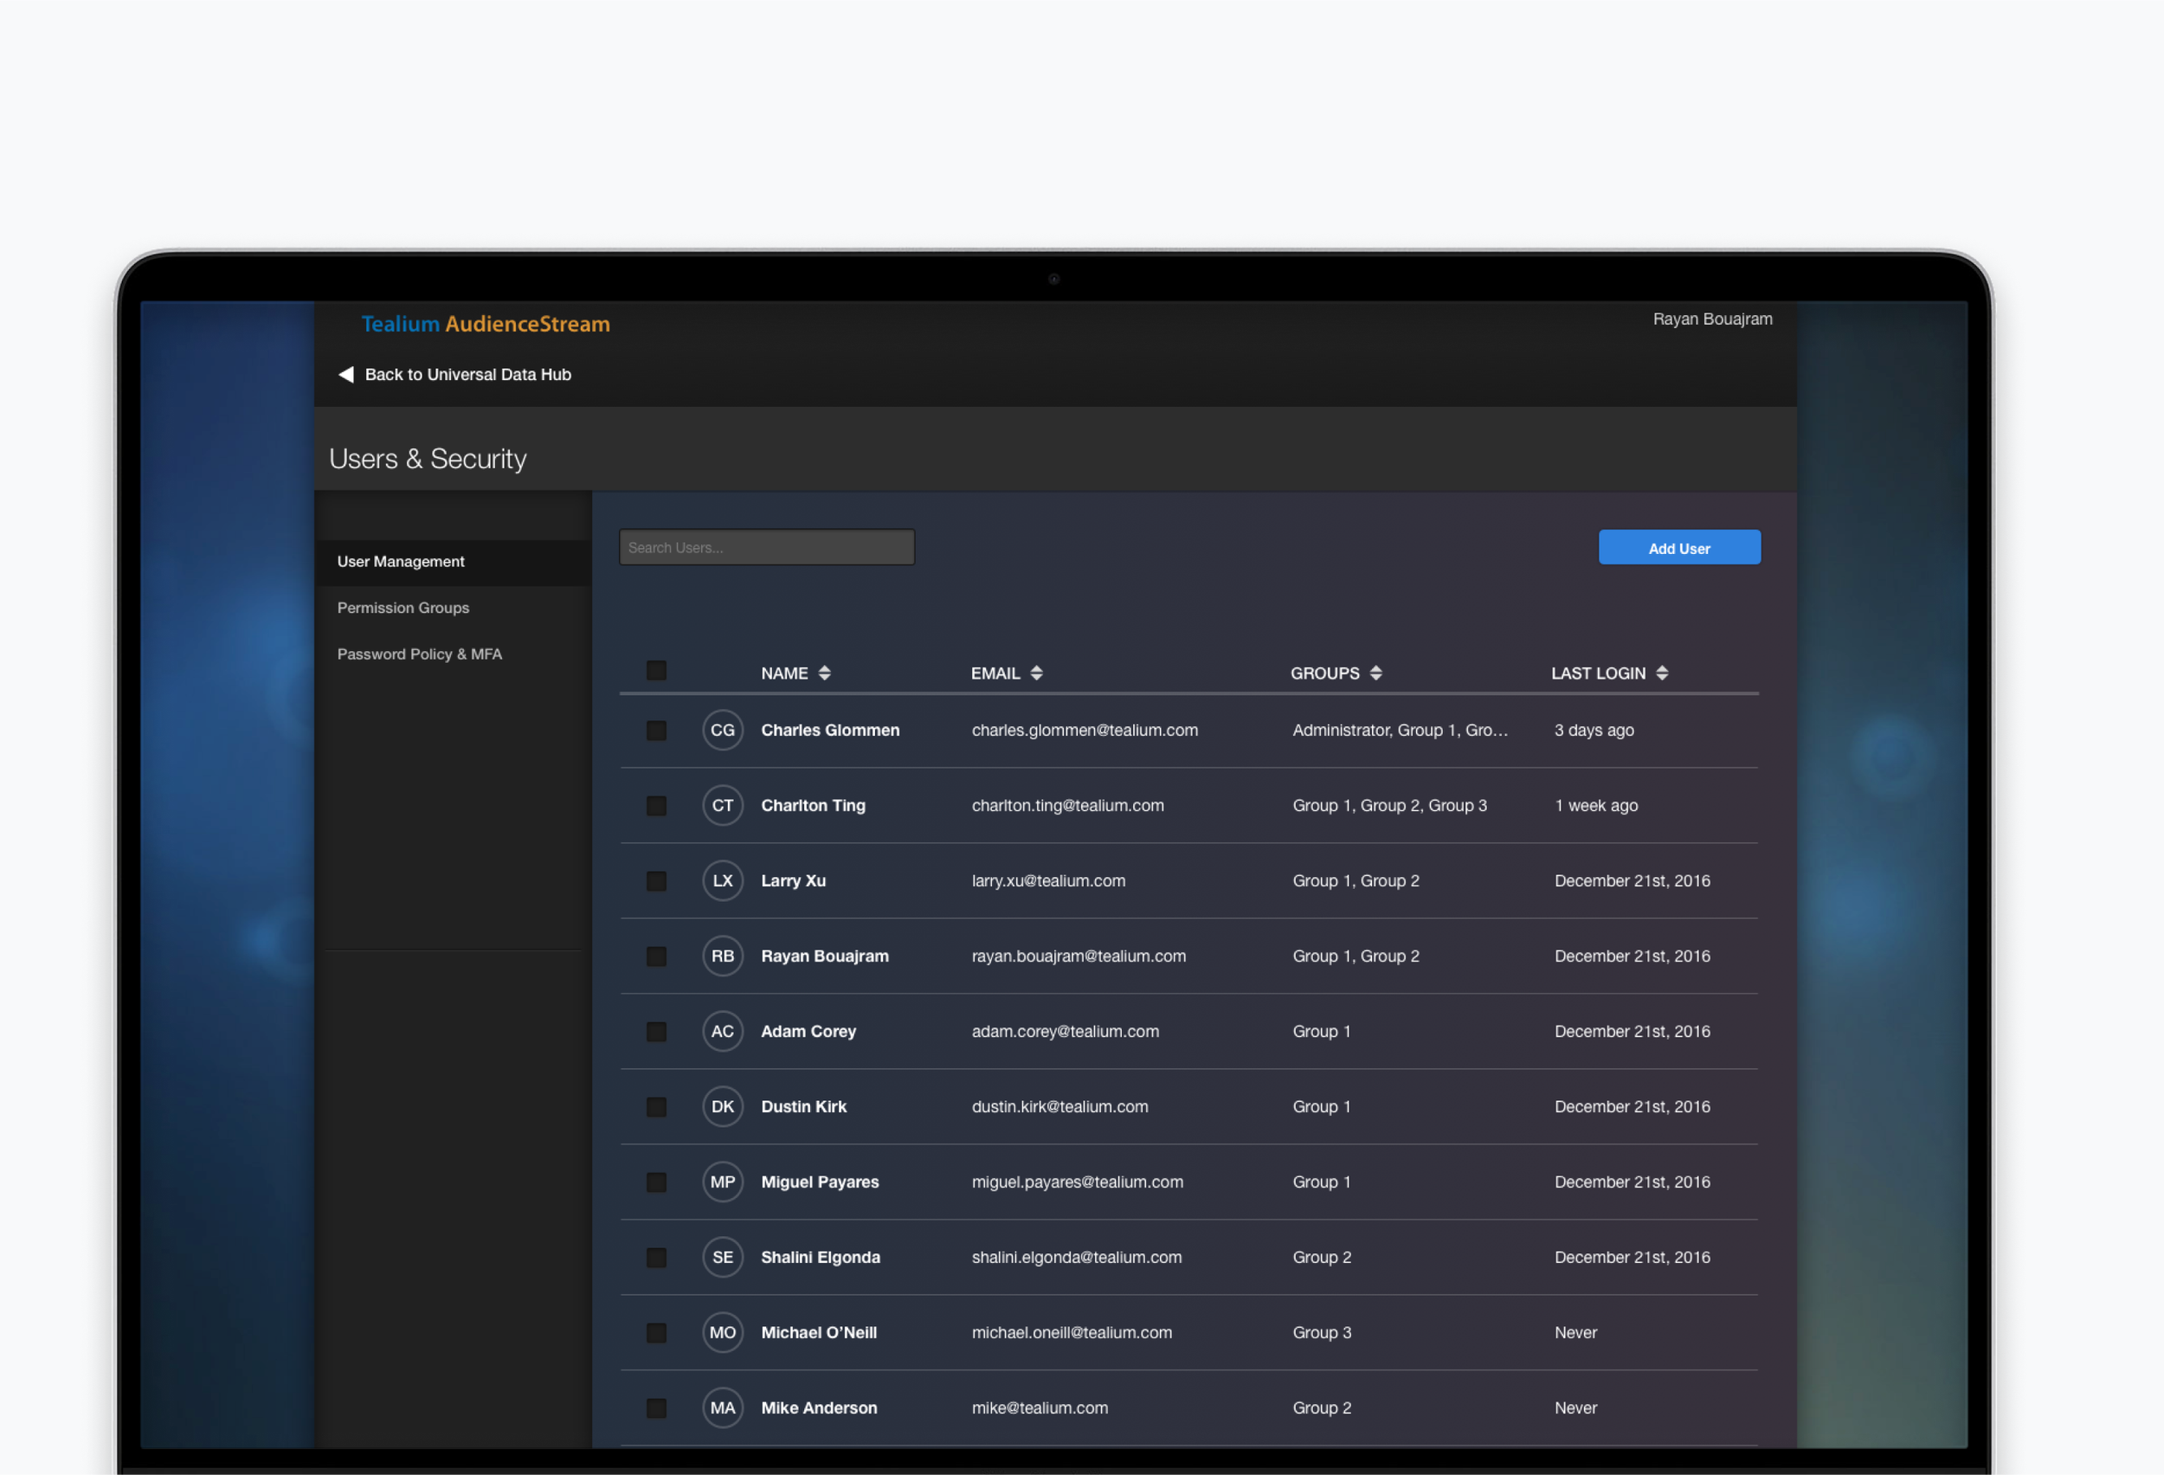Check the box for Adam Corey's row
The image size is (2164, 1475).
click(x=656, y=1032)
